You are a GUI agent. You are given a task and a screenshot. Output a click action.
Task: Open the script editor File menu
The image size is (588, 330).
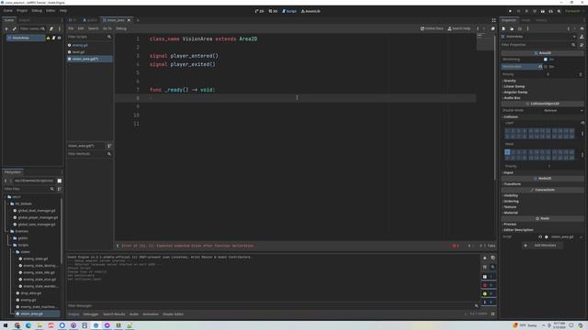click(x=71, y=28)
